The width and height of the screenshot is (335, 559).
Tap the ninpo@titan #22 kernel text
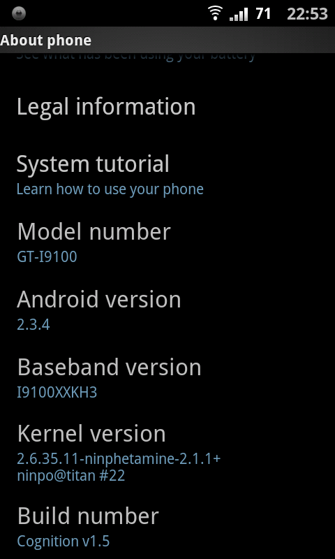(71, 476)
